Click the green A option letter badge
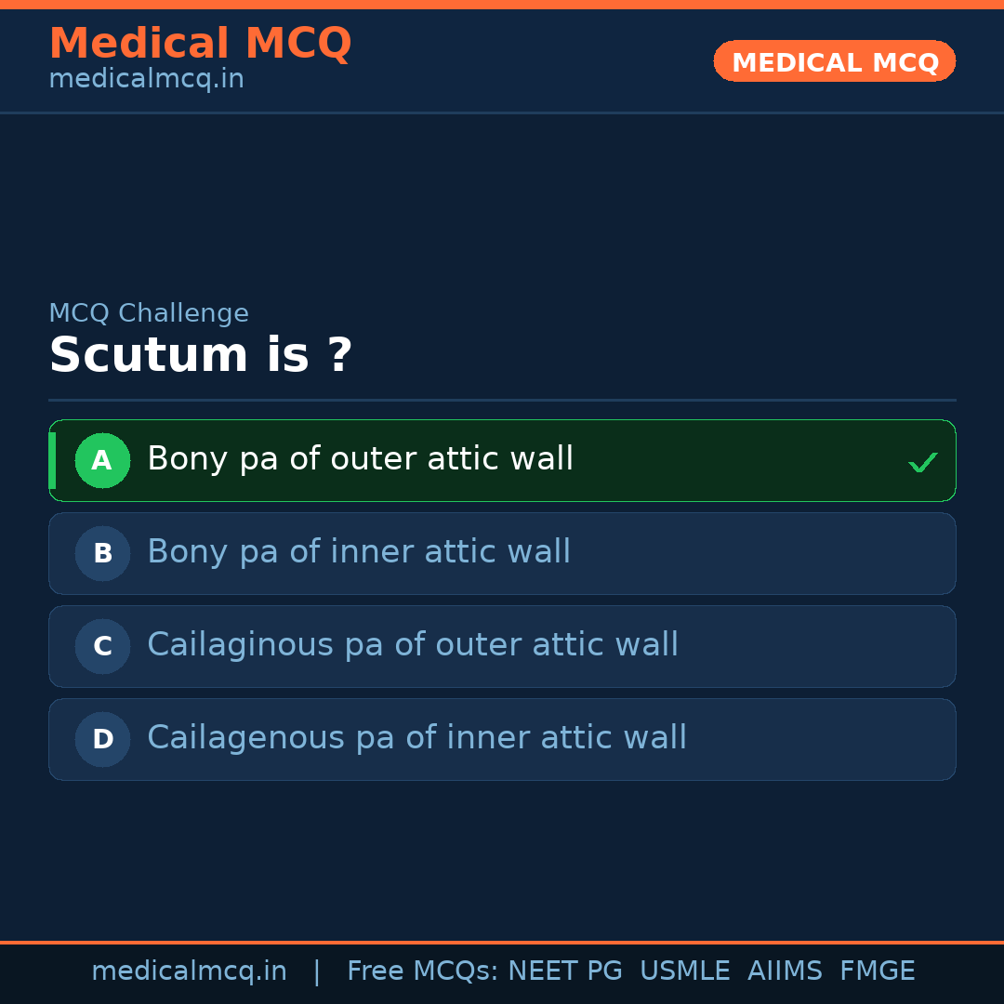This screenshot has height=1004, width=1004. click(x=102, y=460)
